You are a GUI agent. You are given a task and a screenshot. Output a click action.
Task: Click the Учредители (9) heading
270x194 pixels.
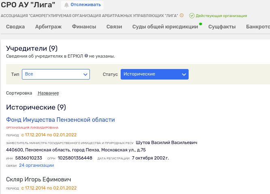[32, 49]
